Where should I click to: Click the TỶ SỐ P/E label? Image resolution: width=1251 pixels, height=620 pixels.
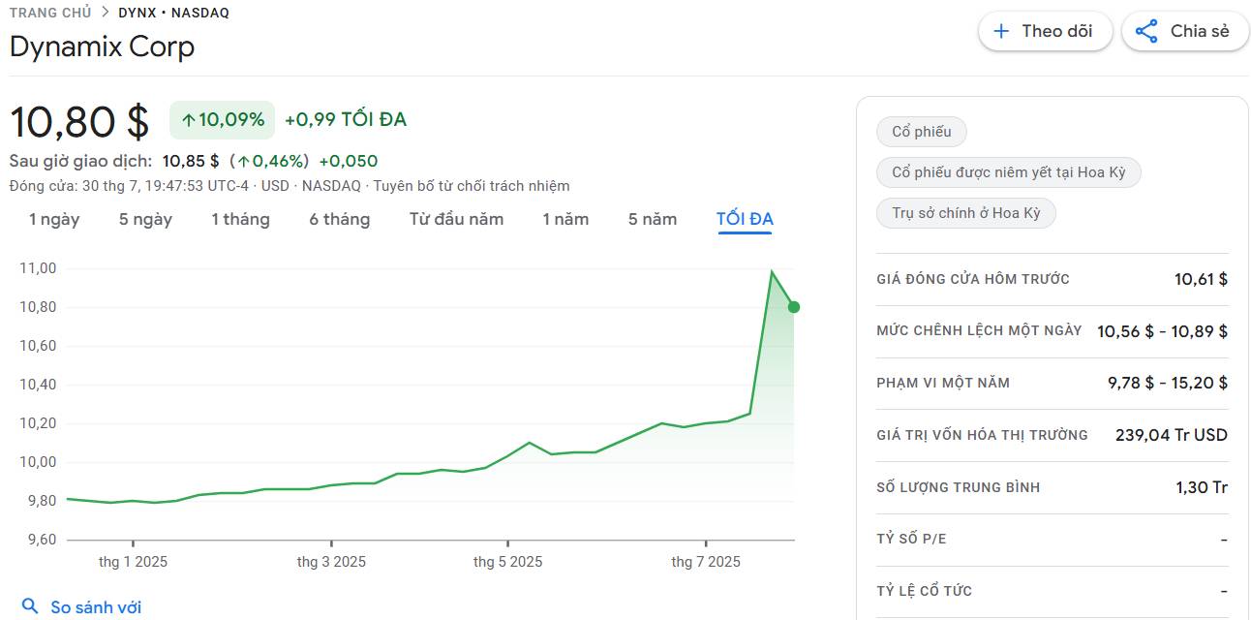point(911,539)
